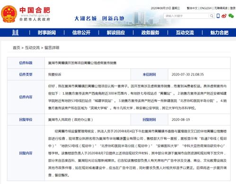
Task: Click the 信件类型 row label
Action: pyautogui.click(x=26, y=74)
